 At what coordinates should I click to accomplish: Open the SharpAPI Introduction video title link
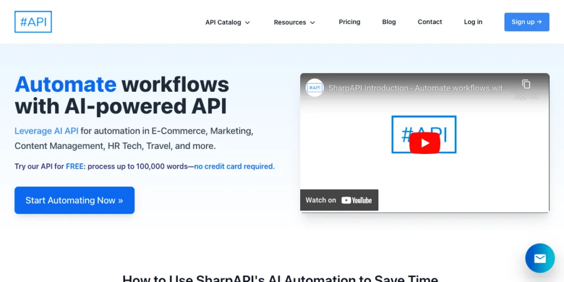pos(418,88)
